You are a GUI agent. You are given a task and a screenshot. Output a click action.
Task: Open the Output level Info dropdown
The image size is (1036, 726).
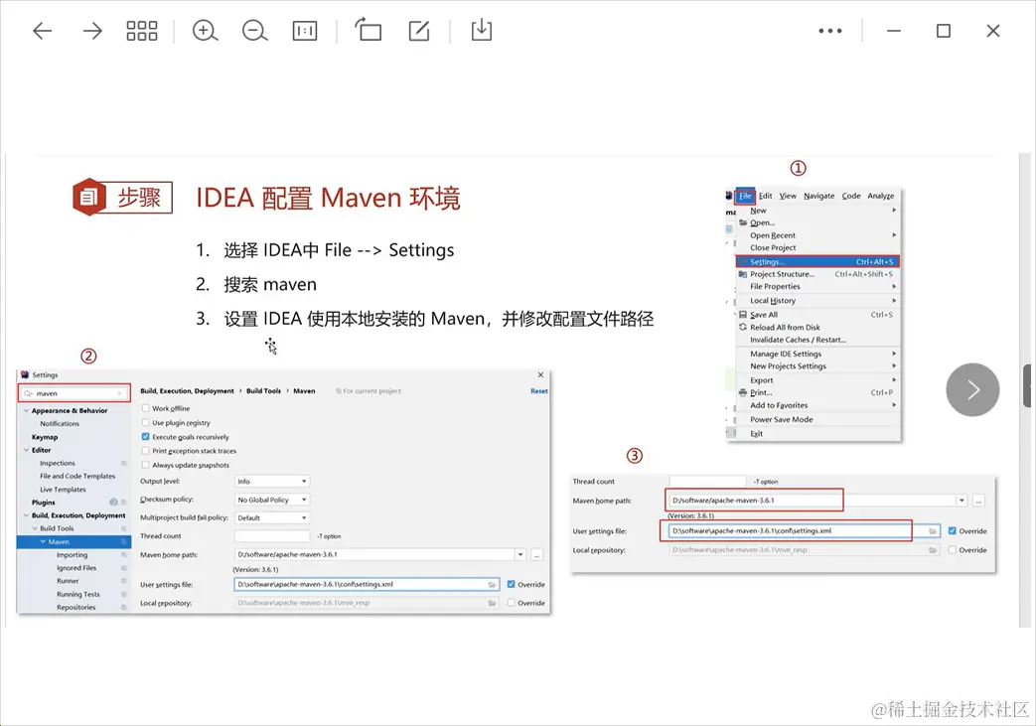pos(272,481)
